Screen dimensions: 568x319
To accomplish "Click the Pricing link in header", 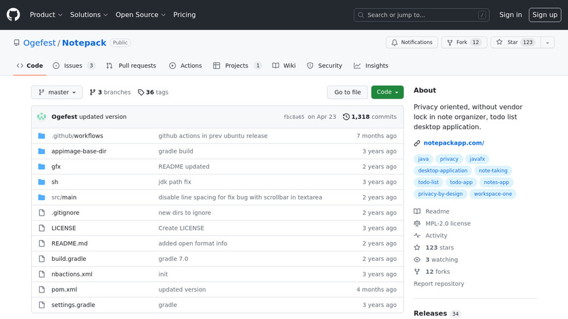I will 185,15.
